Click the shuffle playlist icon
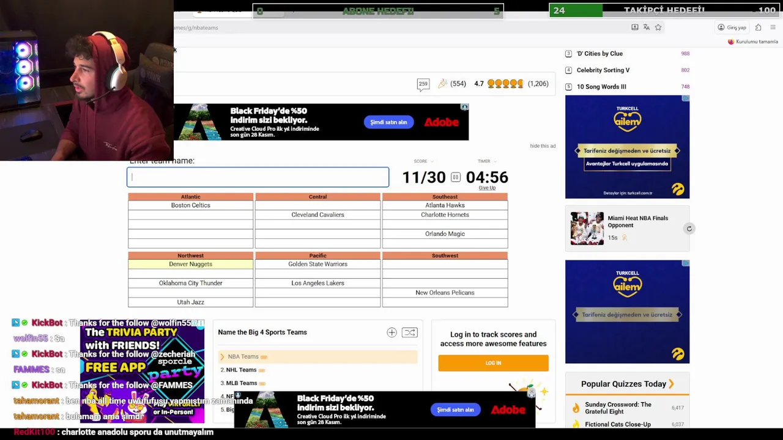The height and width of the screenshot is (440, 783). coord(410,332)
